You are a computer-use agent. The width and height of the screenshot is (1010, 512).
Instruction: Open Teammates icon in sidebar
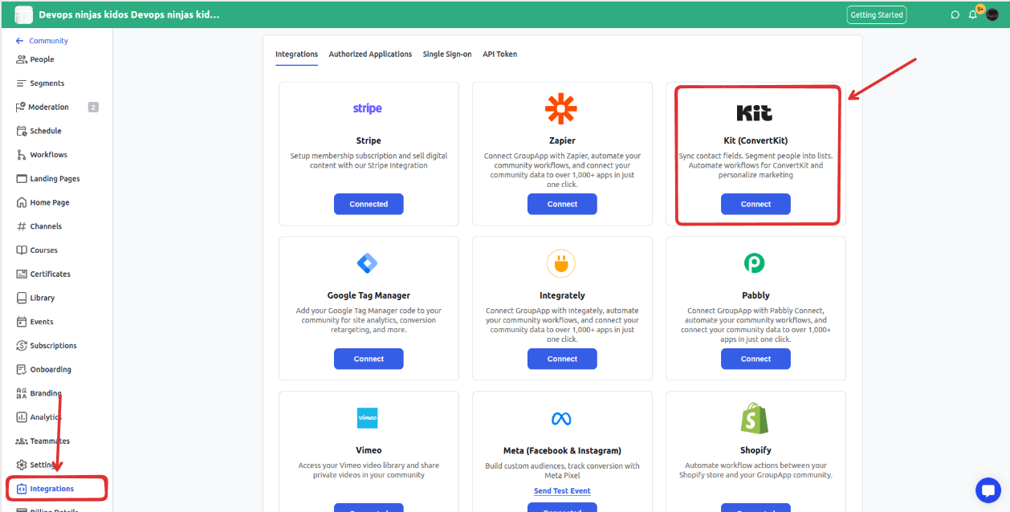click(x=22, y=441)
